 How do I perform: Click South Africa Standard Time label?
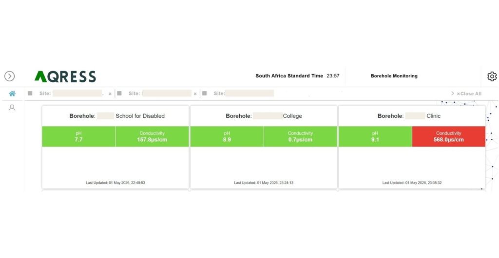(x=289, y=76)
